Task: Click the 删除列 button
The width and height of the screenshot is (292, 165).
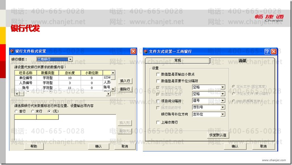Action: 125,131
